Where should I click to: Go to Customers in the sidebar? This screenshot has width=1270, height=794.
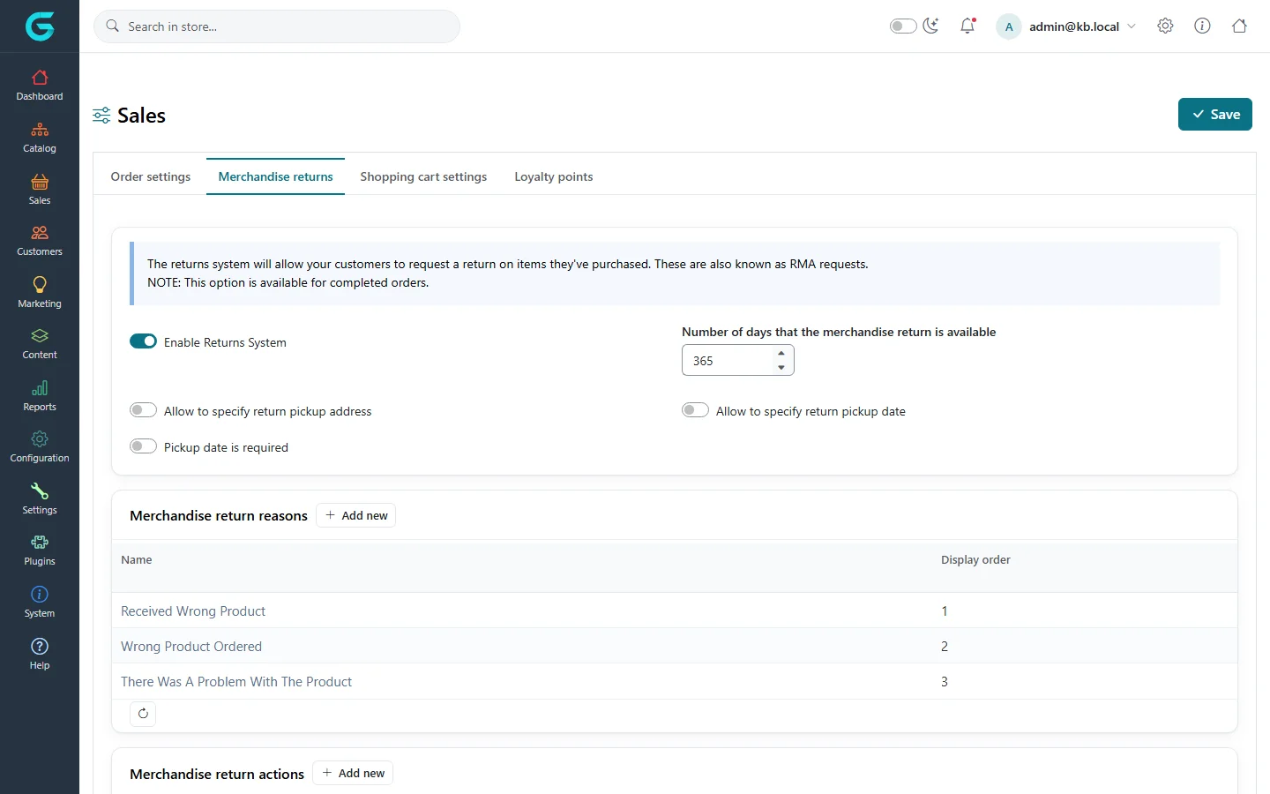click(40, 241)
